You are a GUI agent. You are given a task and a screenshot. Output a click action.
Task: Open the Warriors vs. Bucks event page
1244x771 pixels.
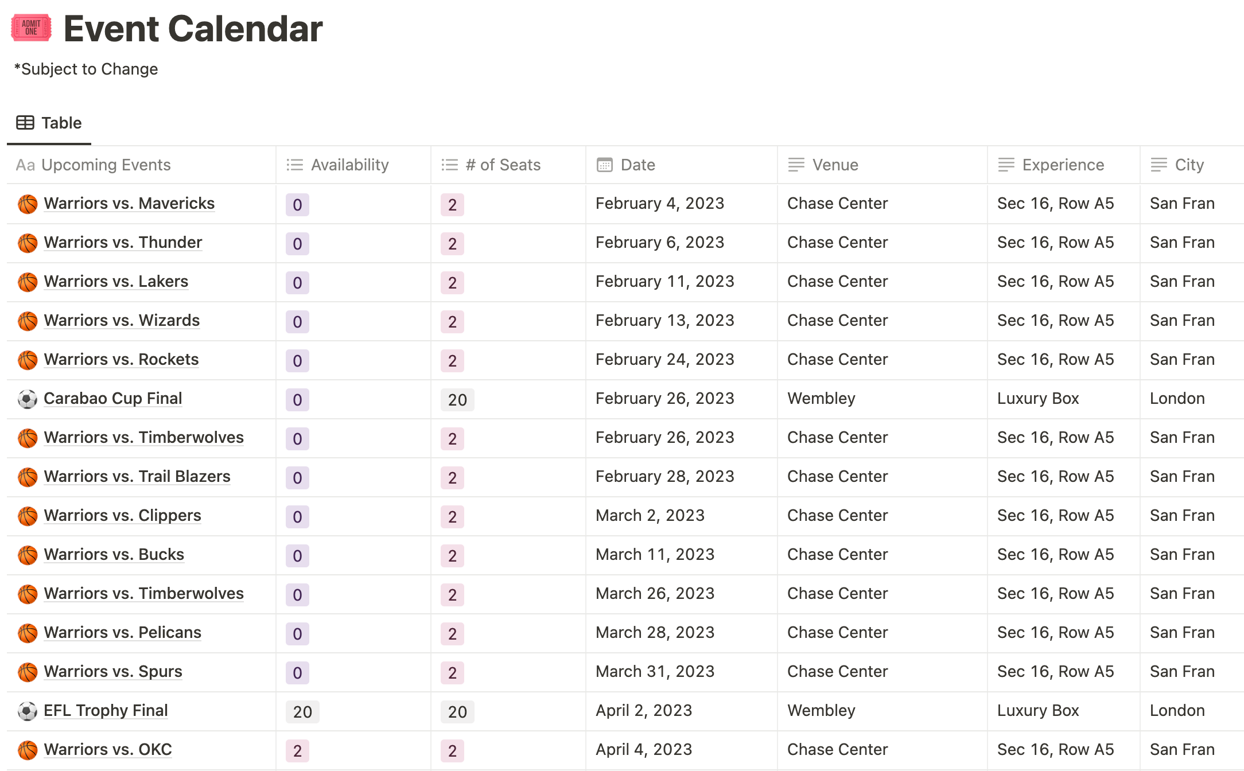point(114,554)
